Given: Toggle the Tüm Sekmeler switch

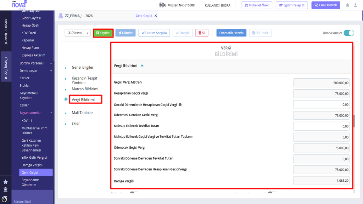Looking at the screenshot, I should 349,33.
